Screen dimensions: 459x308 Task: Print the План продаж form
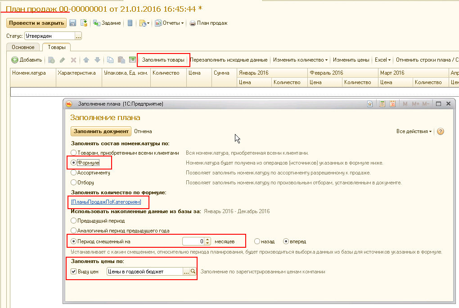(208, 23)
